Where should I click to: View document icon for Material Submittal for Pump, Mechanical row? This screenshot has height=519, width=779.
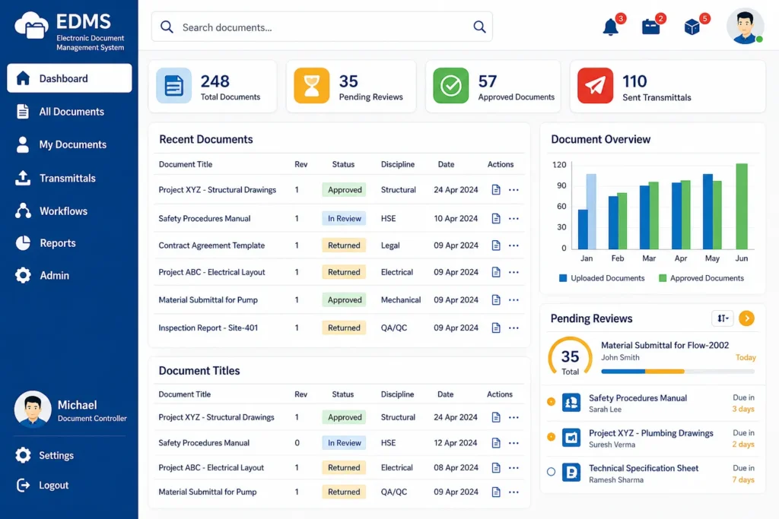tap(496, 299)
